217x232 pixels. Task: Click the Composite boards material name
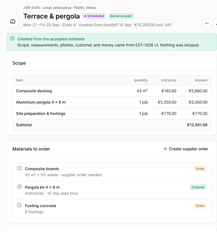coord(42,169)
